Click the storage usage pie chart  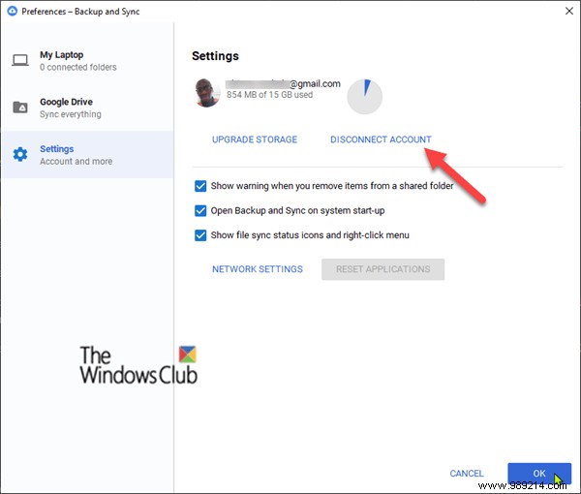point(365,96)
